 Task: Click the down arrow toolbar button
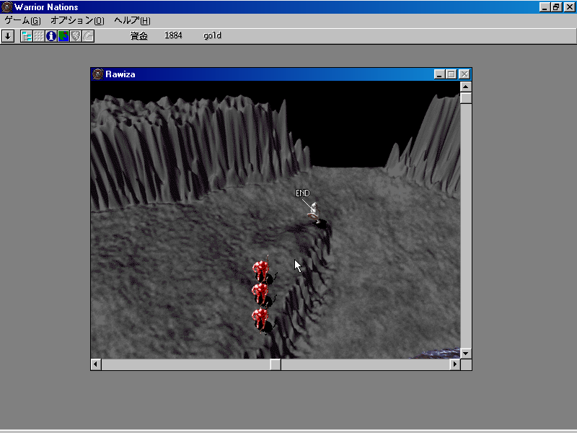[8, 36]
